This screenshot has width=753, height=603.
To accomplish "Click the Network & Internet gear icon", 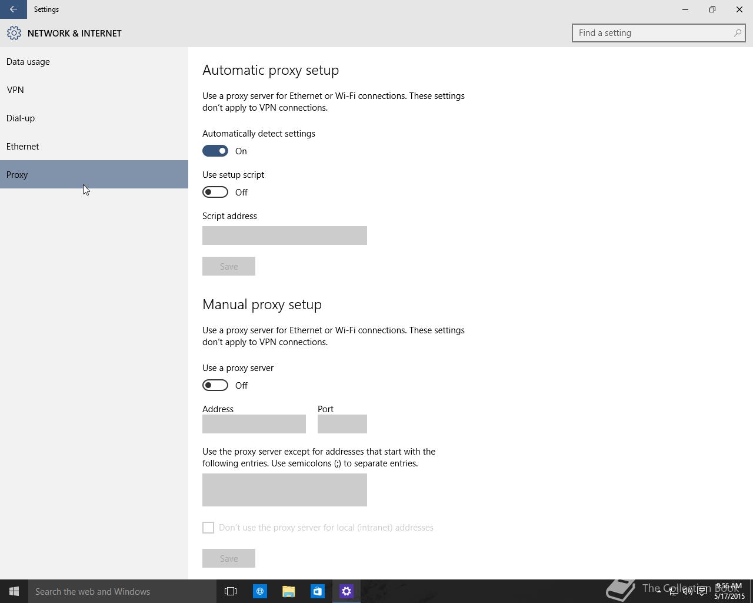I will [x=14, y=33].
